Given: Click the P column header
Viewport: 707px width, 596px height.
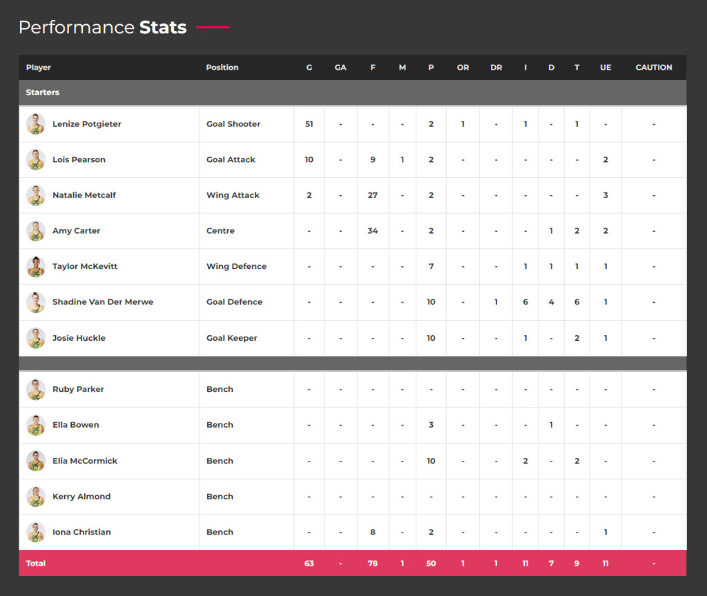Looking at the screenshot, I should 431,68.
